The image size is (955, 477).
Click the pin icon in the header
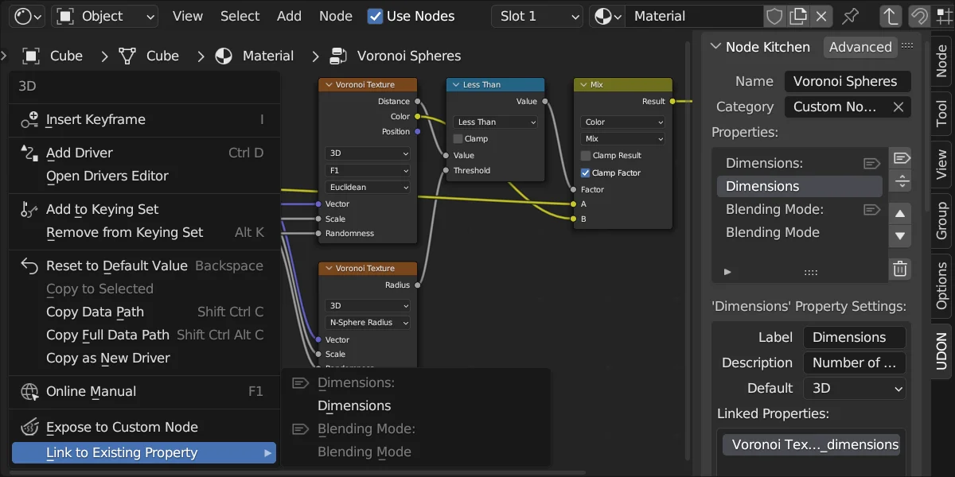pos(849,16)
